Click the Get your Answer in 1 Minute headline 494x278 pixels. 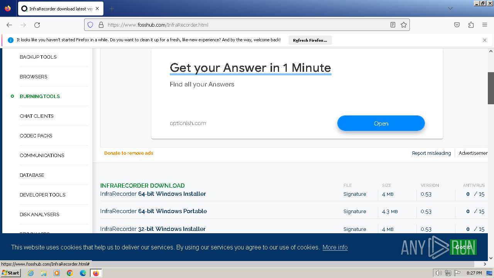pos(250,68)
